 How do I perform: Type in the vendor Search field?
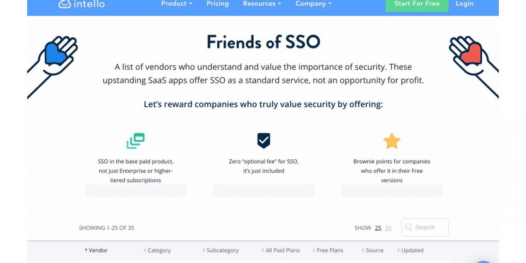tap(429, 227)
